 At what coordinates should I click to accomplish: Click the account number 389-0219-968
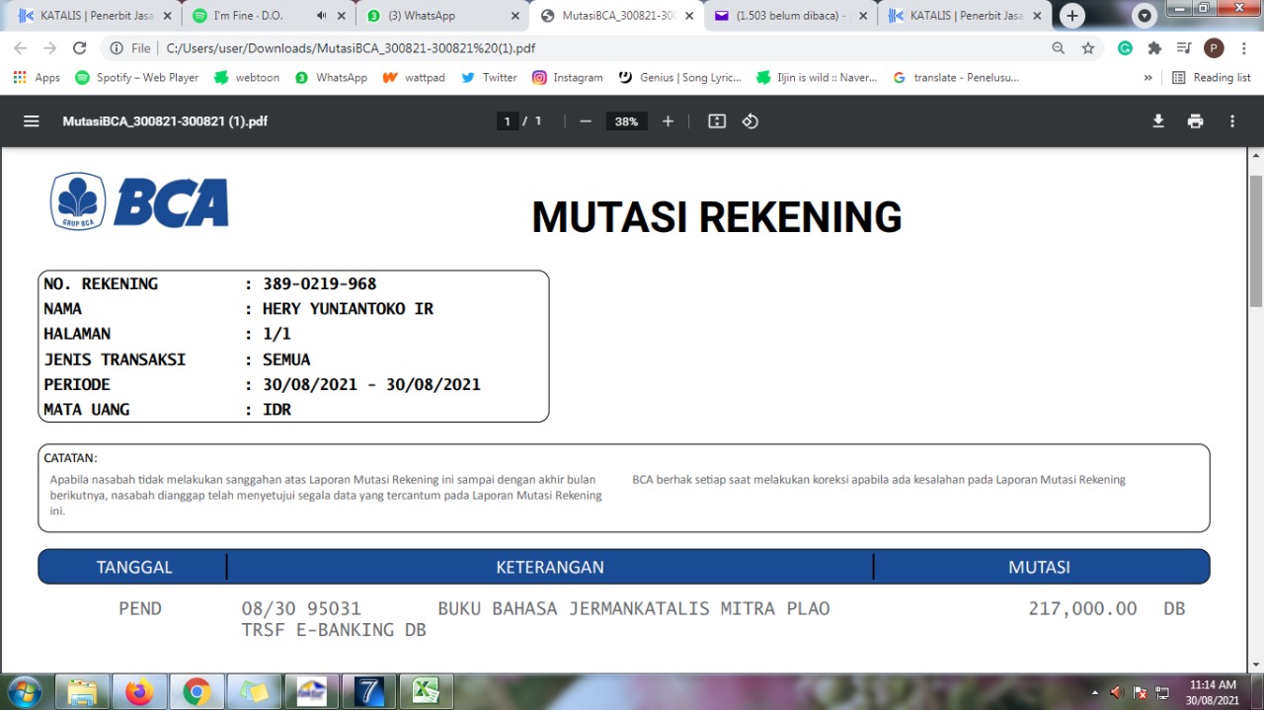coord(319,283)
